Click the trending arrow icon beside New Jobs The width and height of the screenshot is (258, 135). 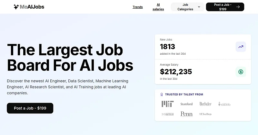tap(241, 47)
